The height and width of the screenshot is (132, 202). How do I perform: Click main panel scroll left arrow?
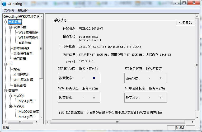click(48, 122)
